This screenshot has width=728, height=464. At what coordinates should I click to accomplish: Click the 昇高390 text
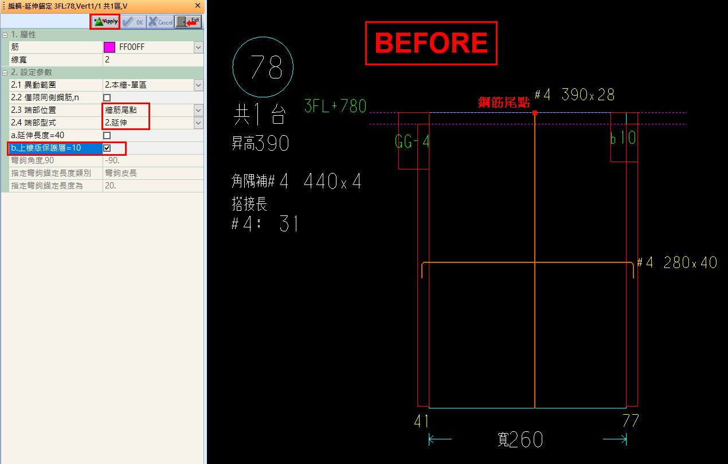point(260,144)
